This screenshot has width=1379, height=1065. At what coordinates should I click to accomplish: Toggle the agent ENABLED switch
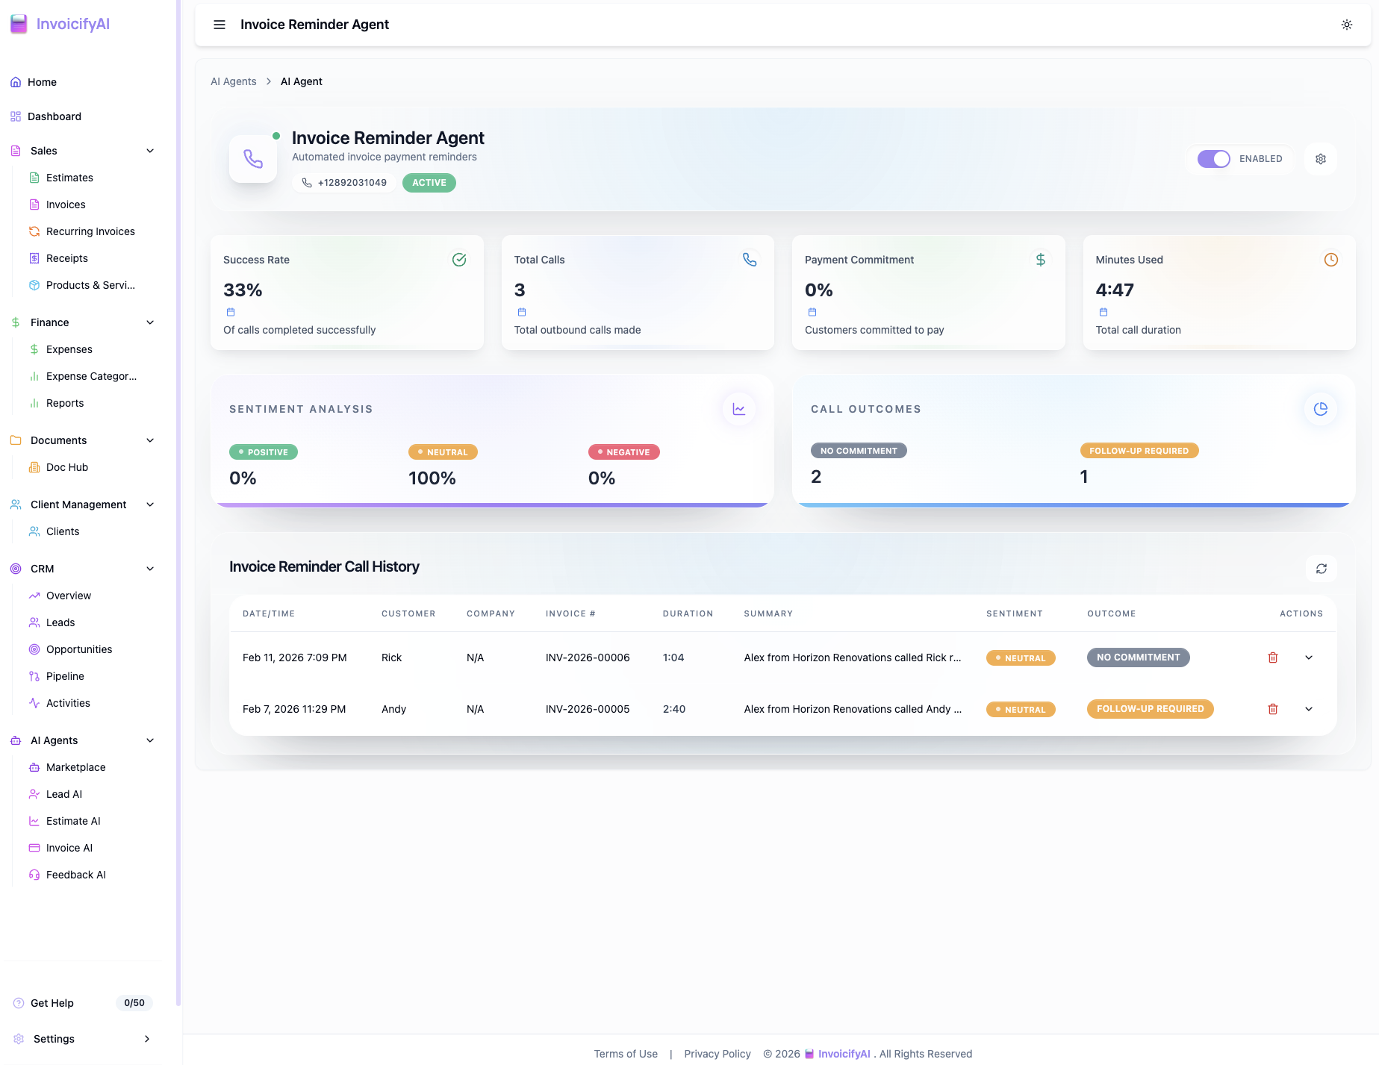[x=1213, y=159]
